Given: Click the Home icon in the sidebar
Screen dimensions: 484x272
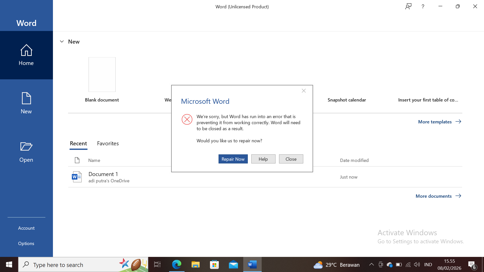Looking at the screenshot, I should 26,50.
